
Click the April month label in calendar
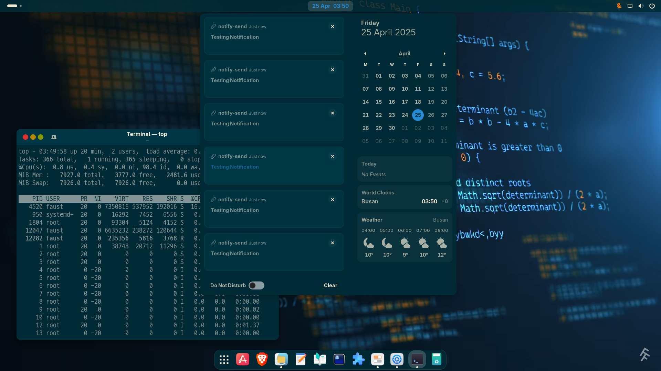tap(405, 54)
